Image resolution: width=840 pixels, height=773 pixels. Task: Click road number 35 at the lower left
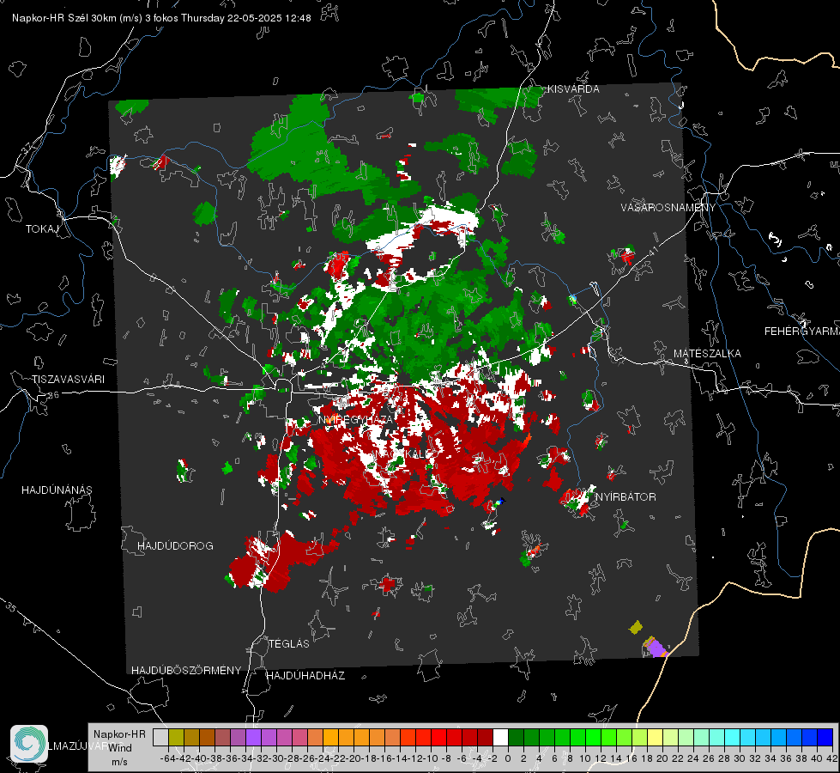(x=10, y=608)
